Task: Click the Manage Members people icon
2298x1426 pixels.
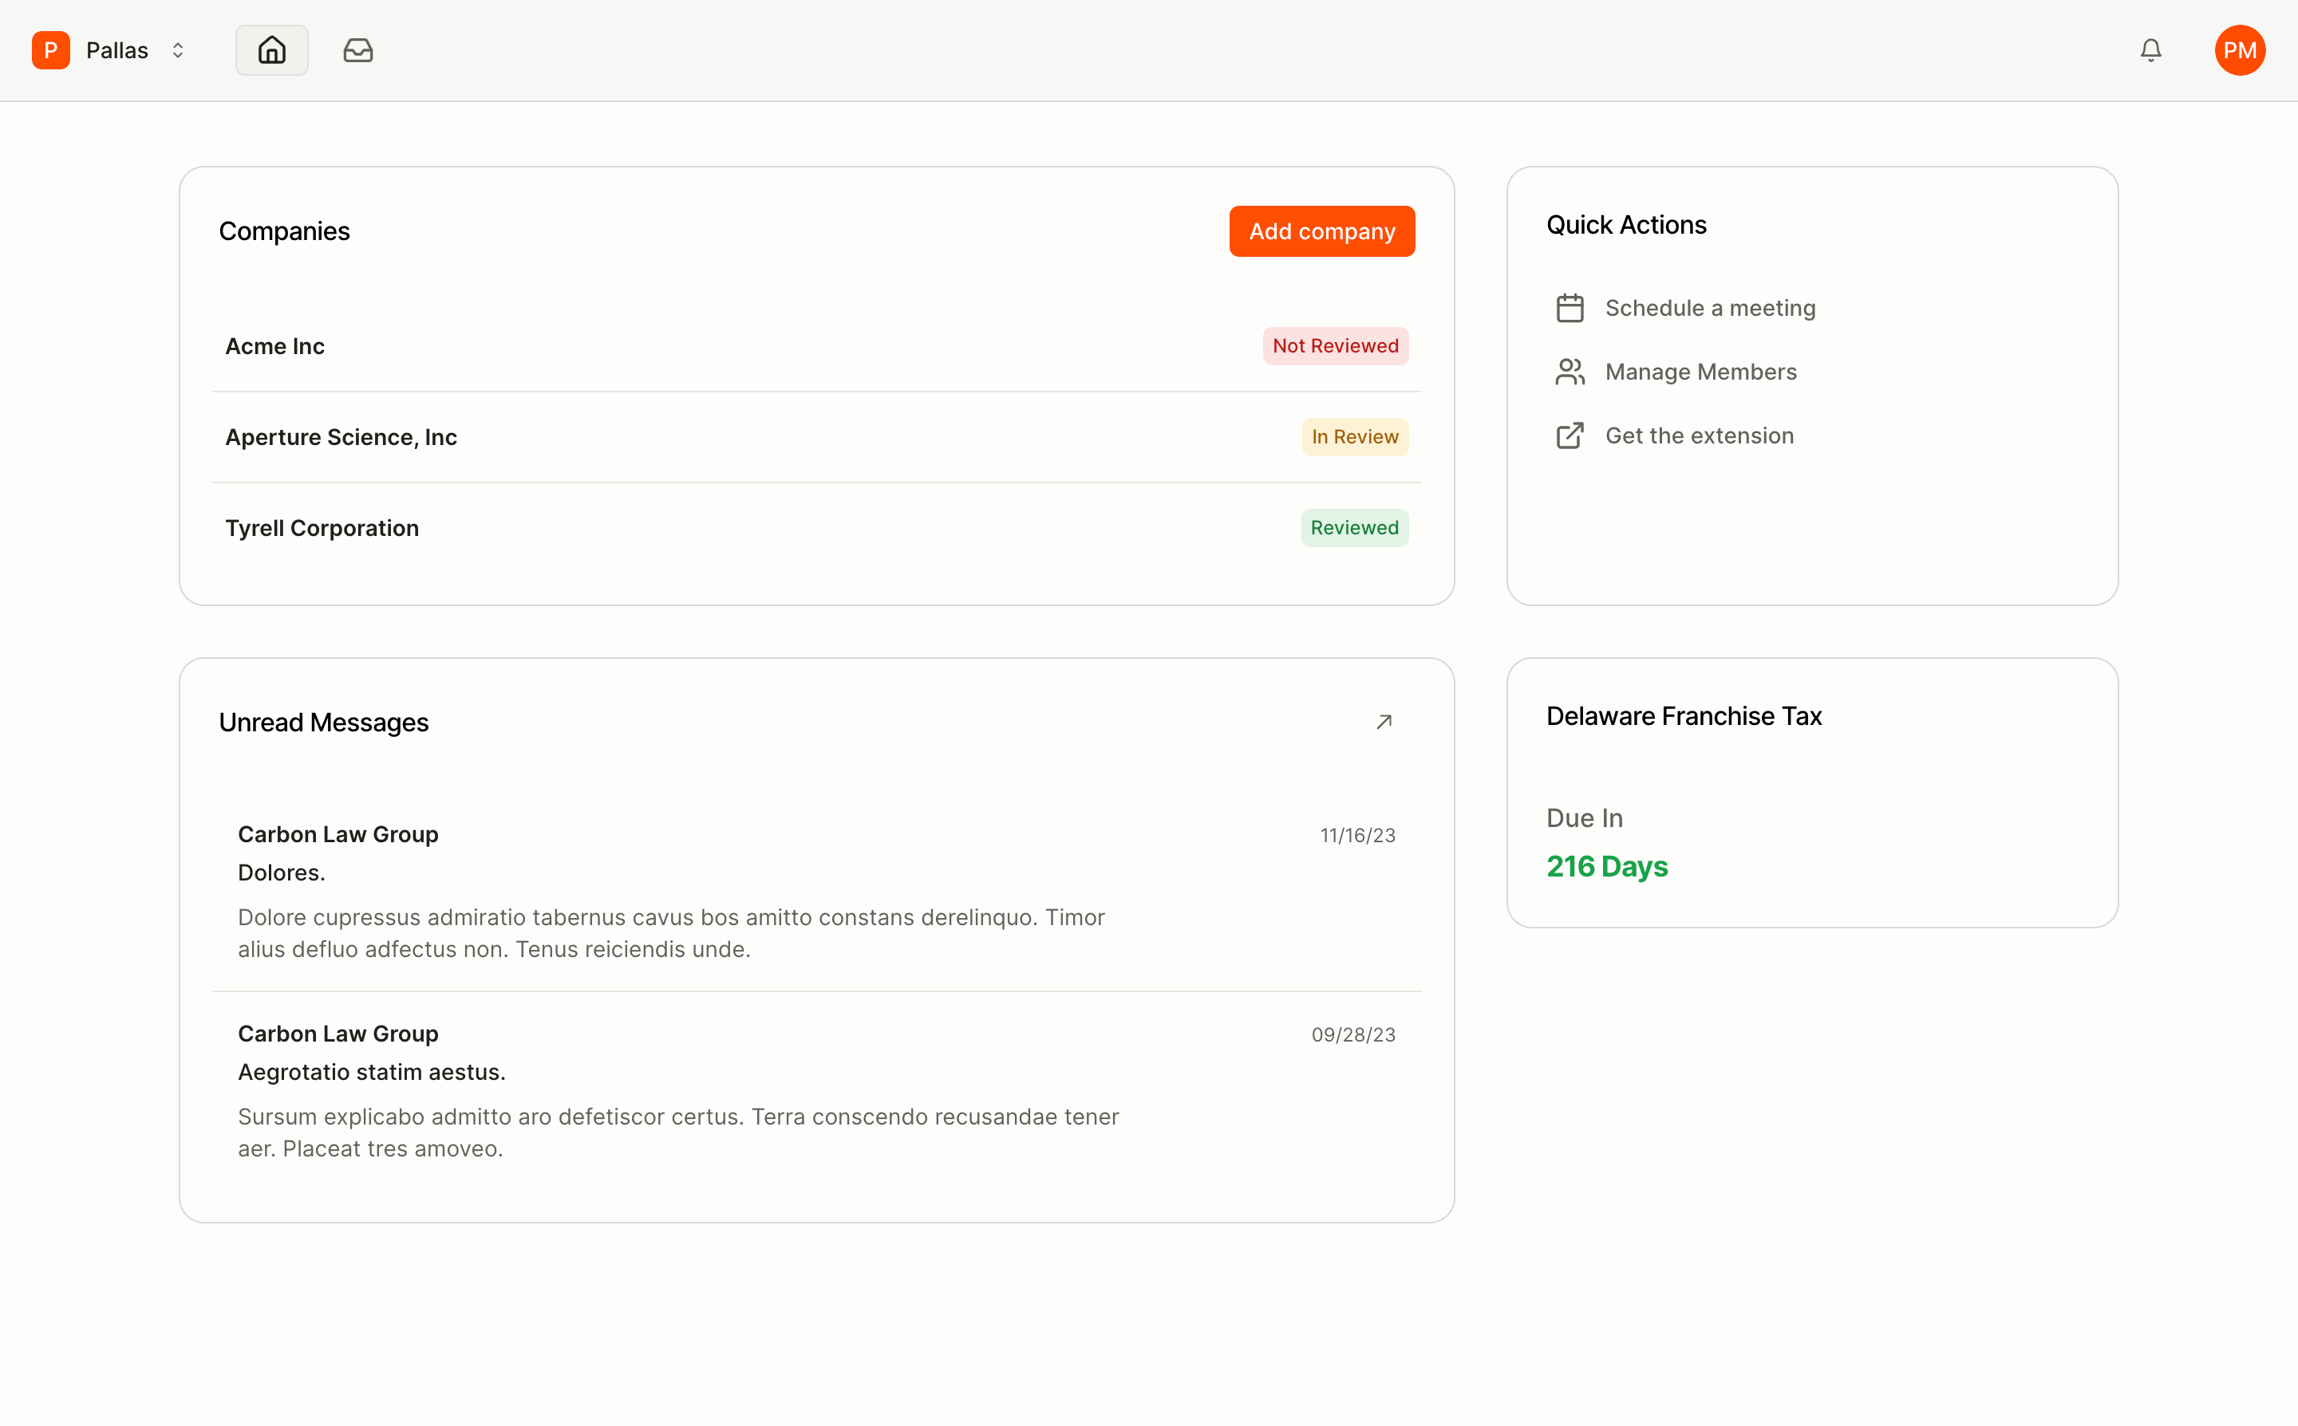Action: (1570, 372)
